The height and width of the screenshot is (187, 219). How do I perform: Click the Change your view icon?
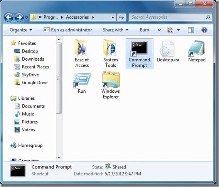coord(170,30)
